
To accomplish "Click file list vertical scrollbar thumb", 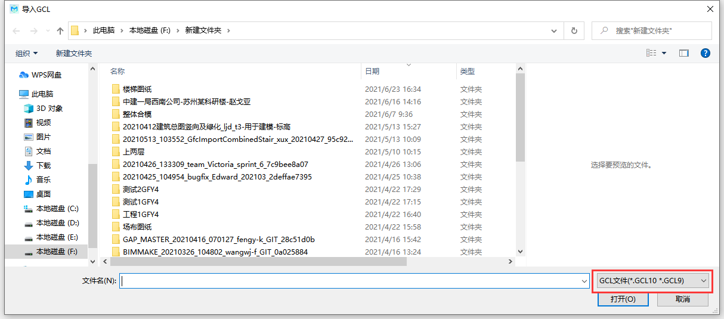I will click(520, 117).
